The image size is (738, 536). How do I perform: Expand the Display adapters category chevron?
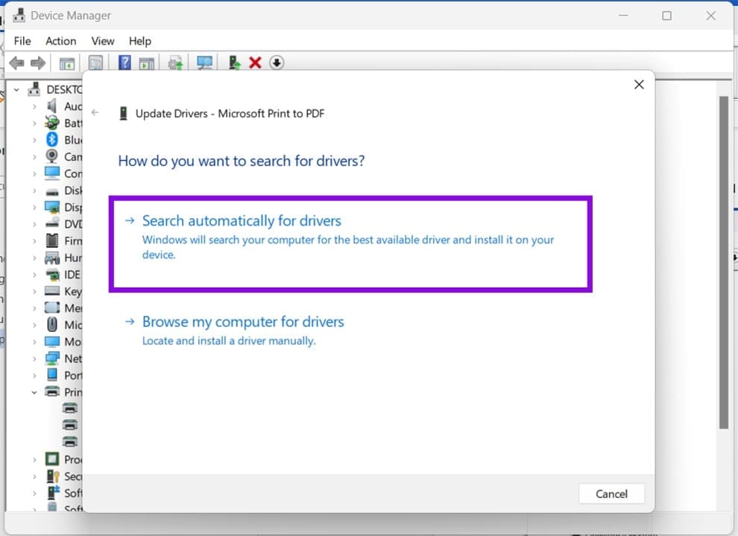point(34,208)
